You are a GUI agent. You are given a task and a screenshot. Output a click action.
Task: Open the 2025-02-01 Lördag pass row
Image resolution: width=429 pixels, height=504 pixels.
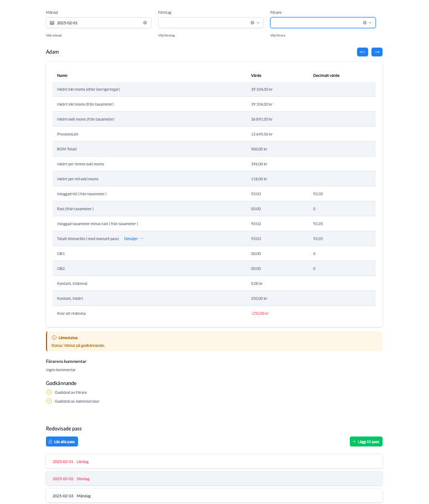pyautogui.click(x=214, y=461)
